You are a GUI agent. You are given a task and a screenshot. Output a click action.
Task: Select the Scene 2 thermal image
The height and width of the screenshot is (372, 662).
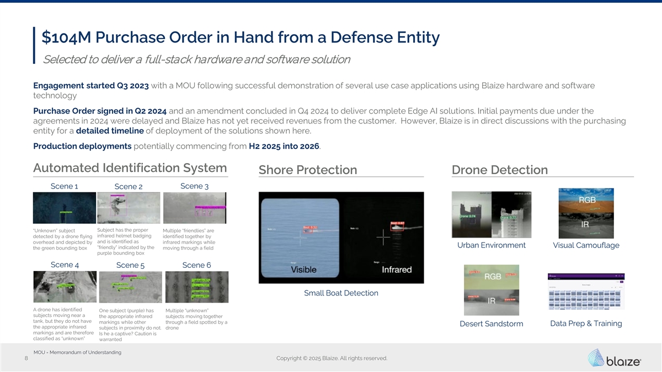[x=128, y=208]
